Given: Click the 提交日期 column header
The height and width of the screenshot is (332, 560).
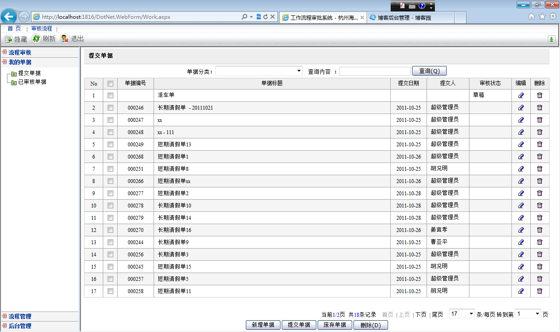Looking at the screenshot, I should (x=409, y=83).
